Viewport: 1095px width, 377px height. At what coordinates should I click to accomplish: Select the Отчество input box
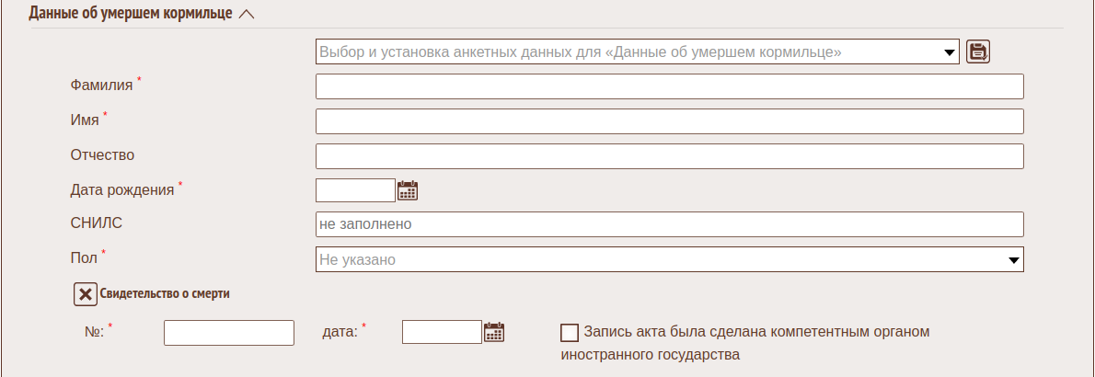pyautogui.click(x=669, y=156)
